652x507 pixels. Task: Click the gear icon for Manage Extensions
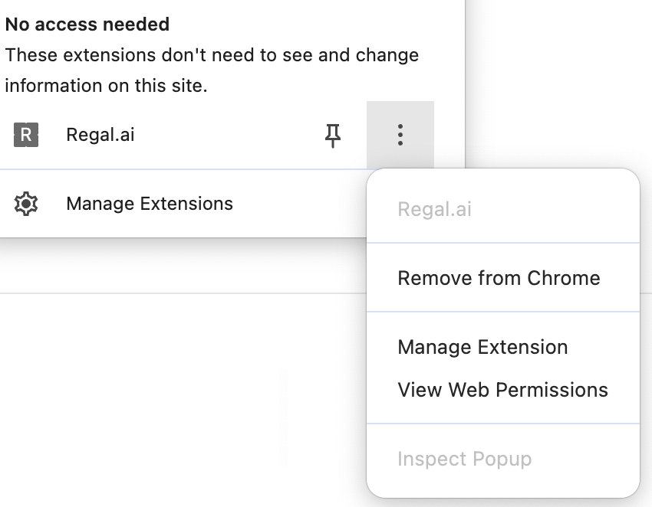coord(26,204)
